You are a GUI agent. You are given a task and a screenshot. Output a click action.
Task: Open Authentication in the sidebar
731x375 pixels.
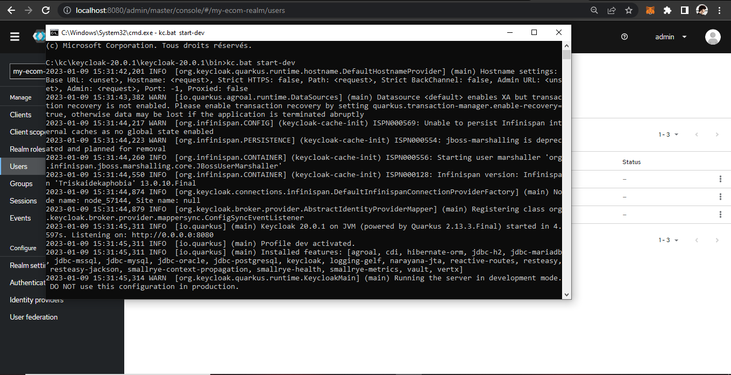27,282
